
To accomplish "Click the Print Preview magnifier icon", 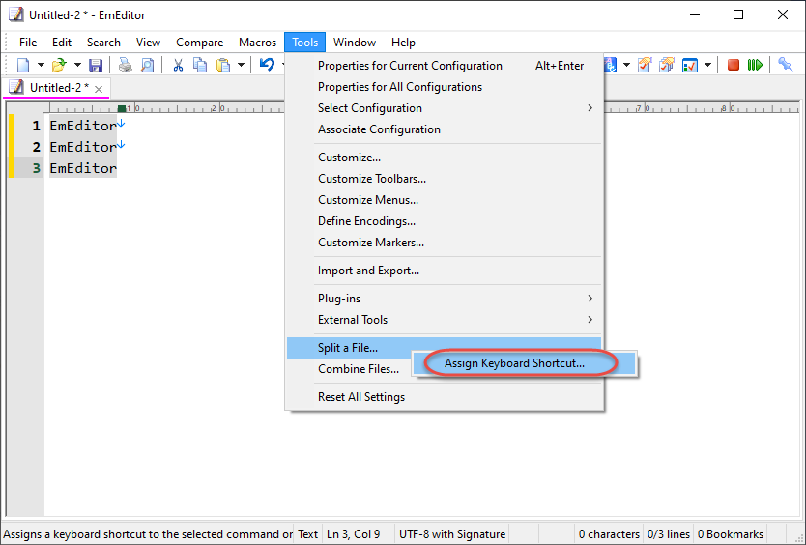I will coord(148,66).
